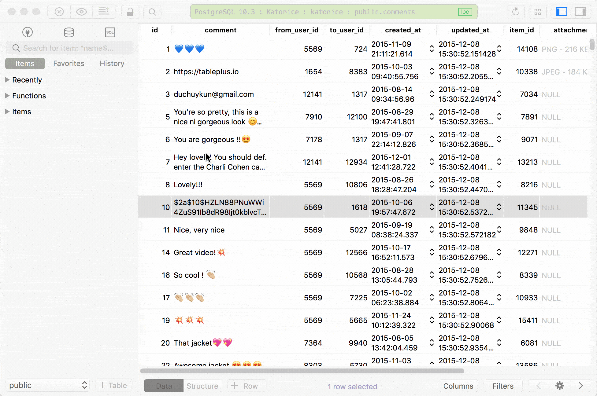
Task: Click the search magnifier icon
Action: point(152,12)
